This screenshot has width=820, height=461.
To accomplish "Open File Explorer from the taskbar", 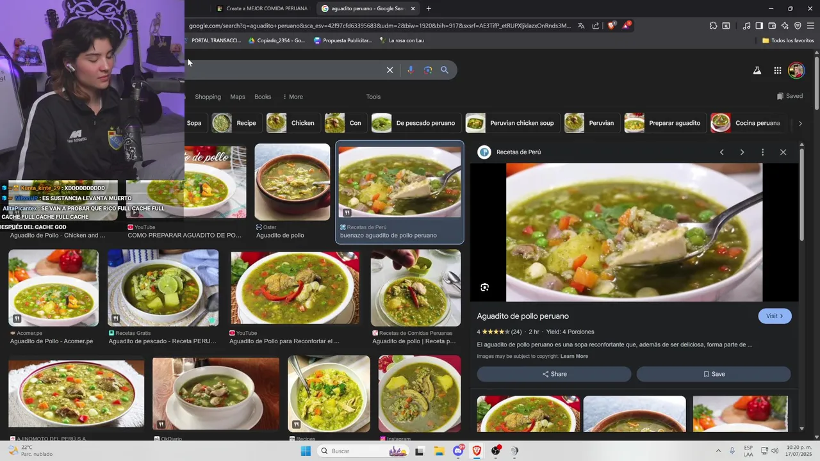I will click(439, 451).
